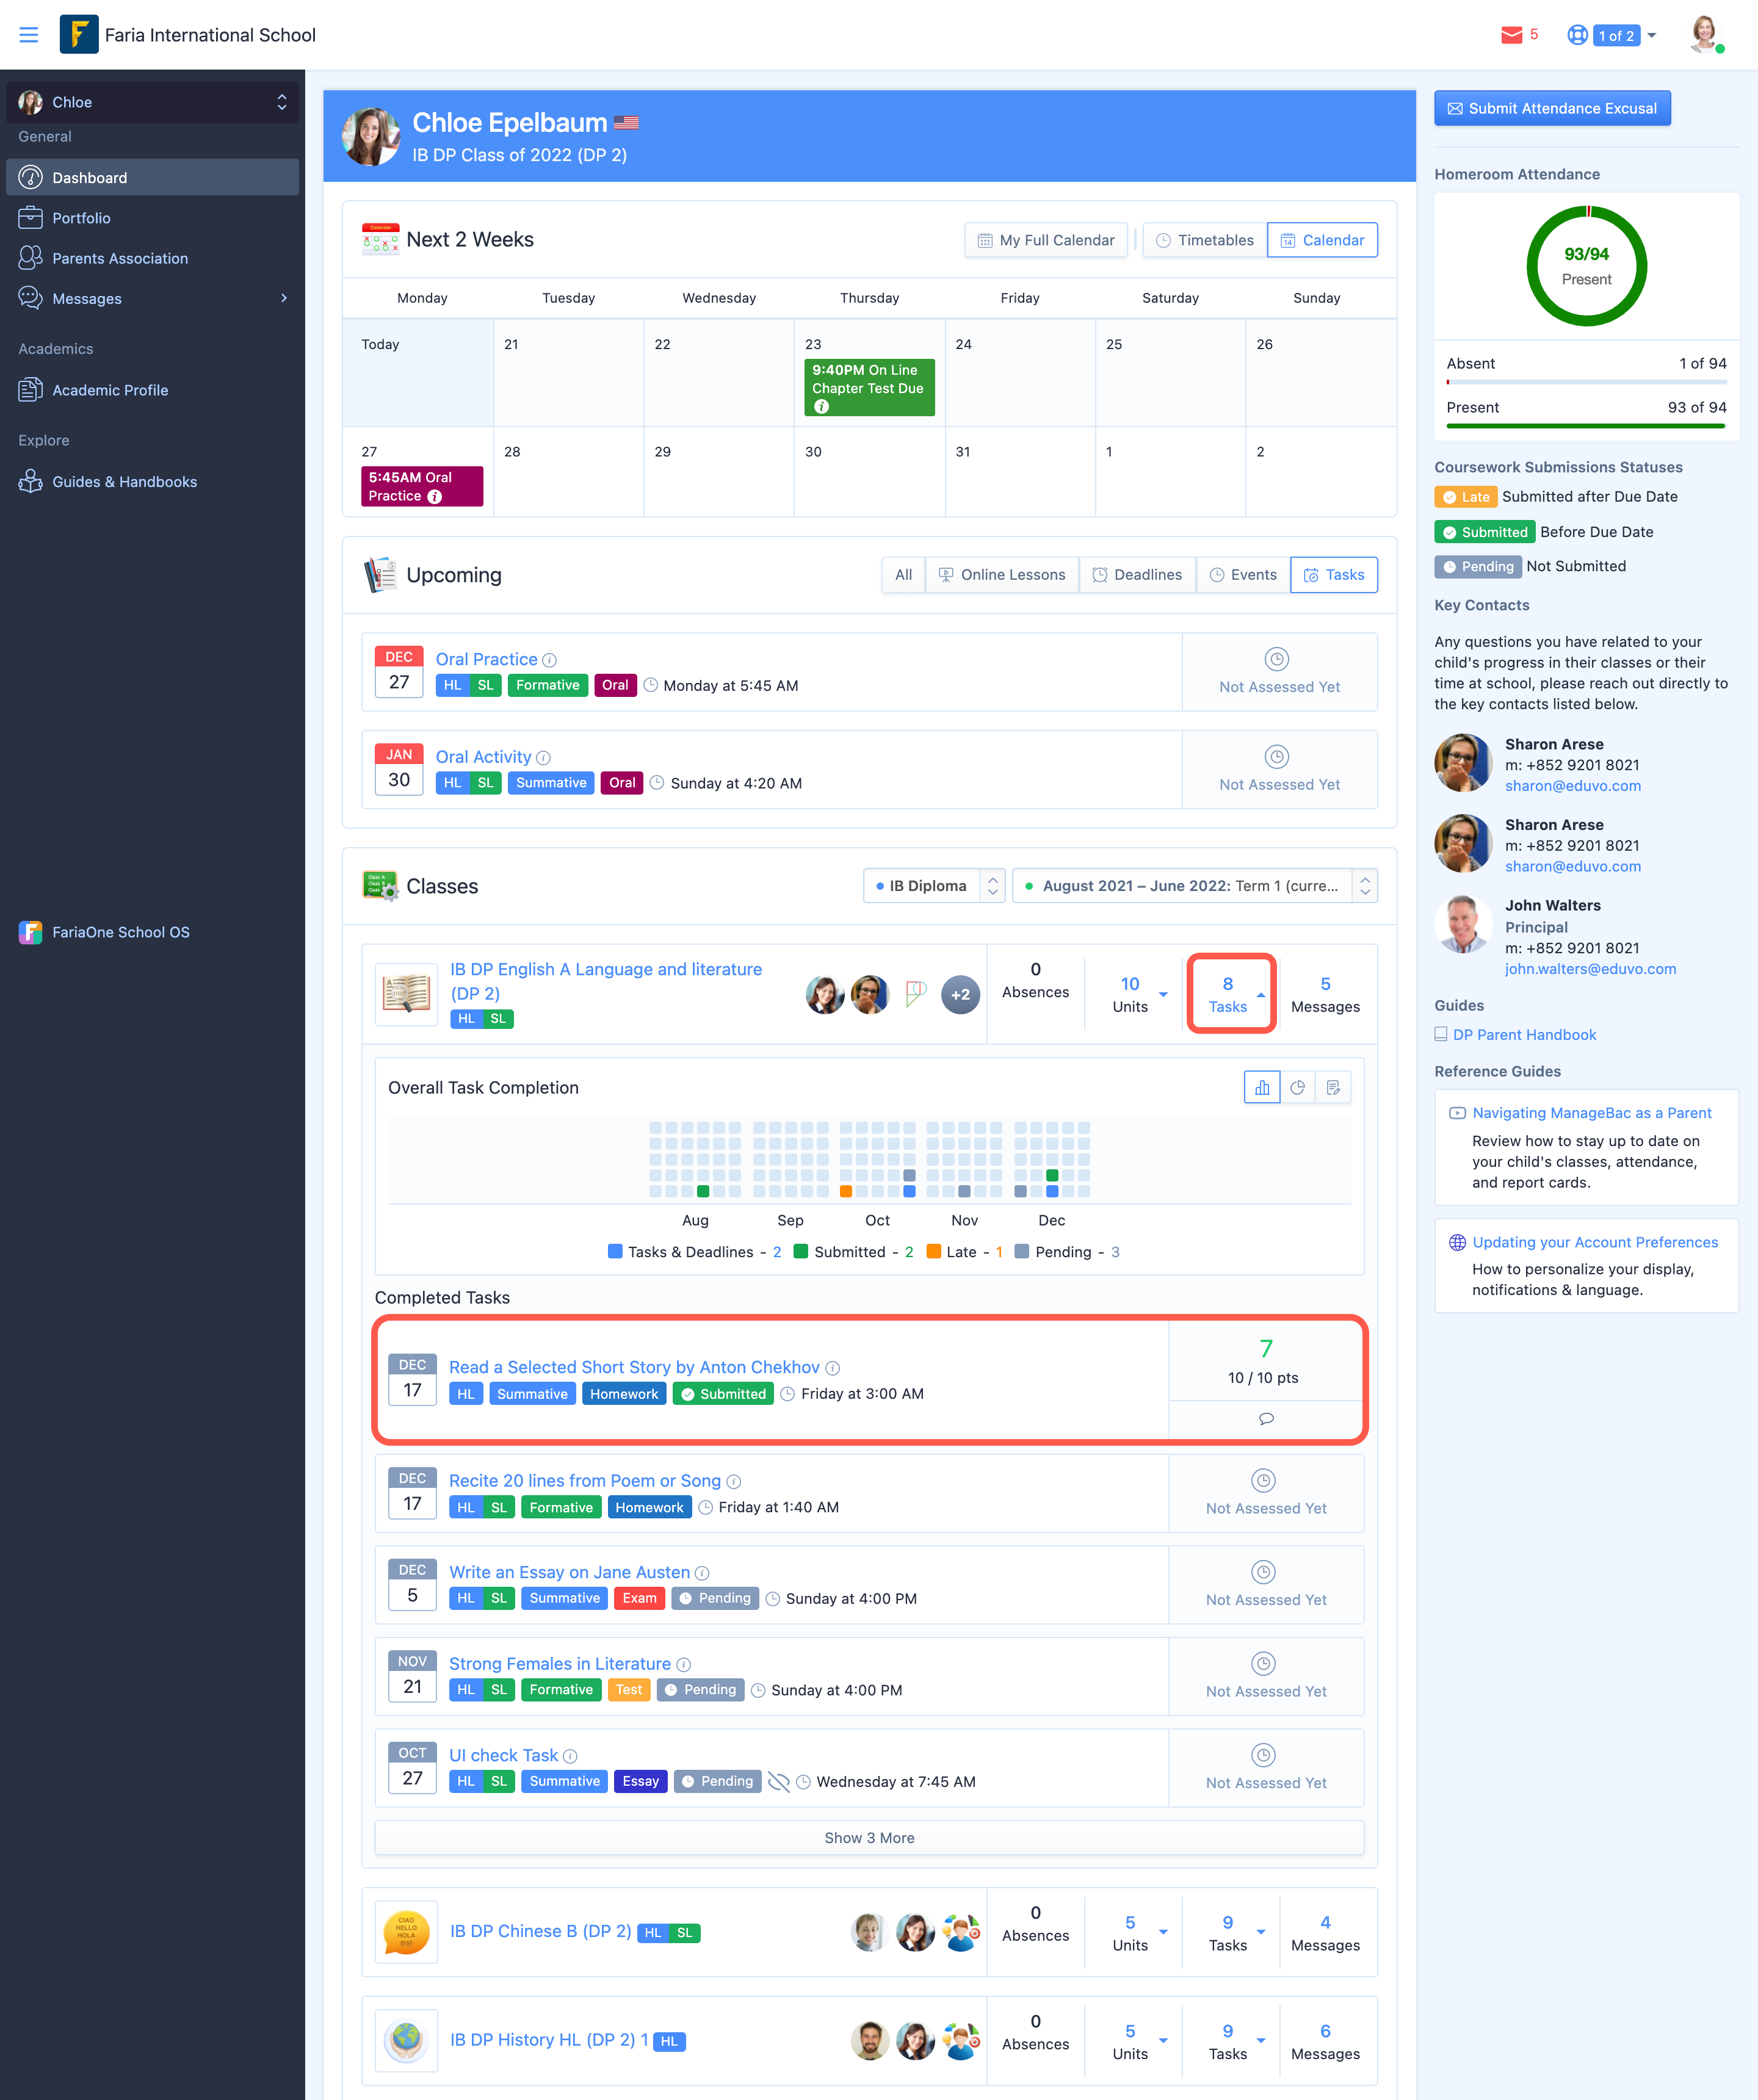Click the Present 93 of 94 progress bar
This screenshot has width=1758, height=2100.
click(x=1586, y=426)
